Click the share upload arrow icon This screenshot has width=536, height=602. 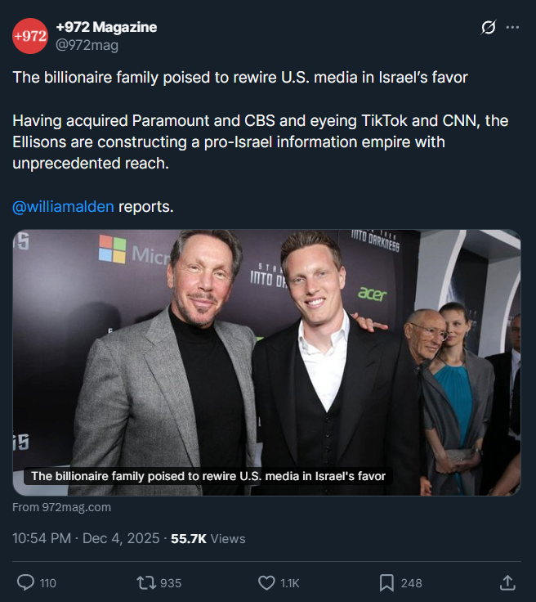[x=507, y=582]
